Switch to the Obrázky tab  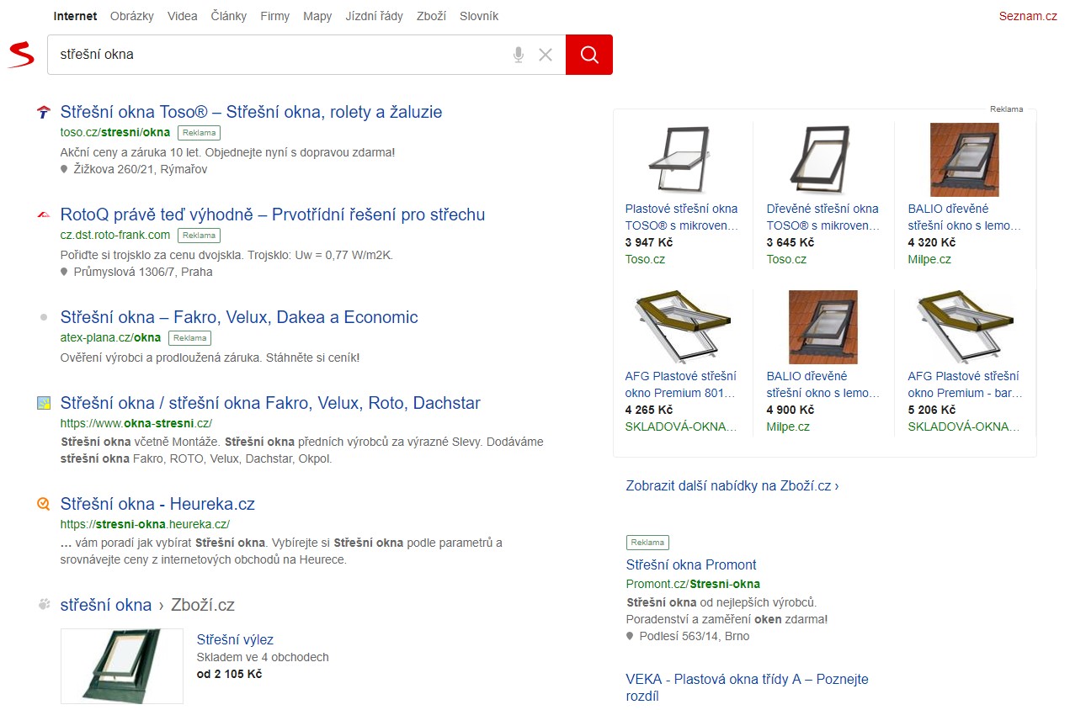pos(132,16)
